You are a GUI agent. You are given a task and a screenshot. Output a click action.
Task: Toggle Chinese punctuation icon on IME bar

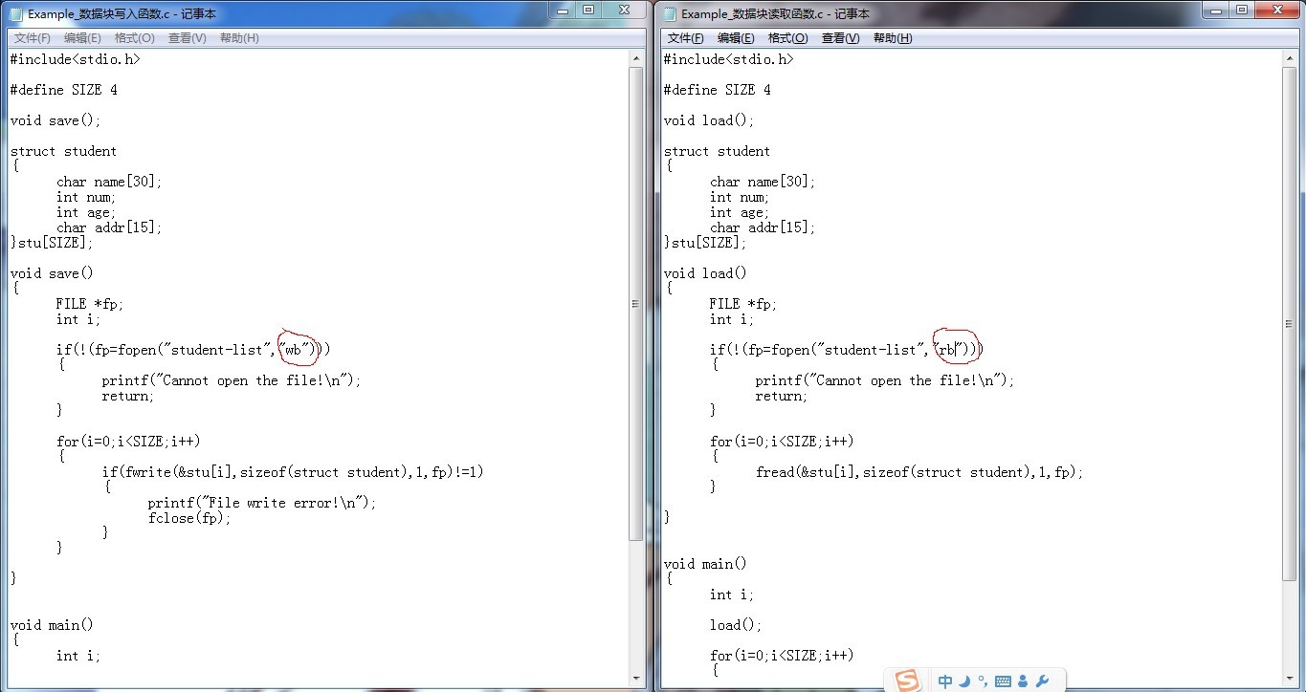983,681
